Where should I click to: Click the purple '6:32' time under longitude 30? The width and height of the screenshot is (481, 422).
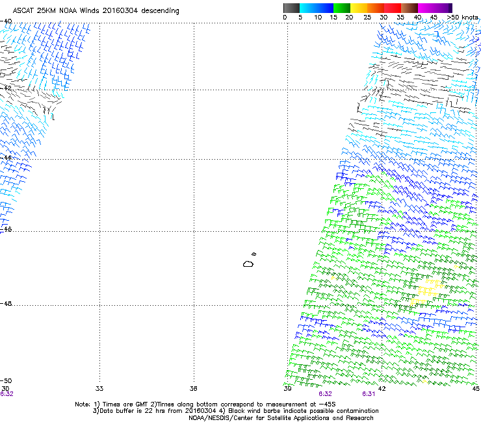tap(6, 394)
